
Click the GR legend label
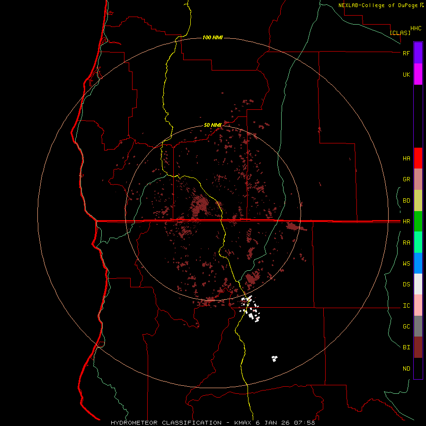pos(406,179)
